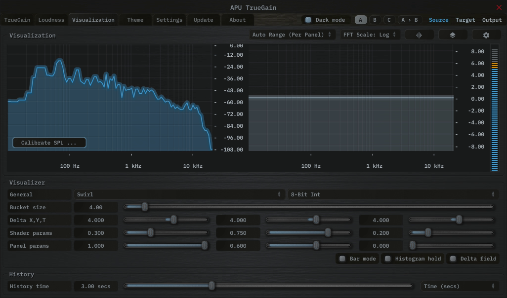Close the APU TrueGain window

pyautogui.click(x=499, y=7)
